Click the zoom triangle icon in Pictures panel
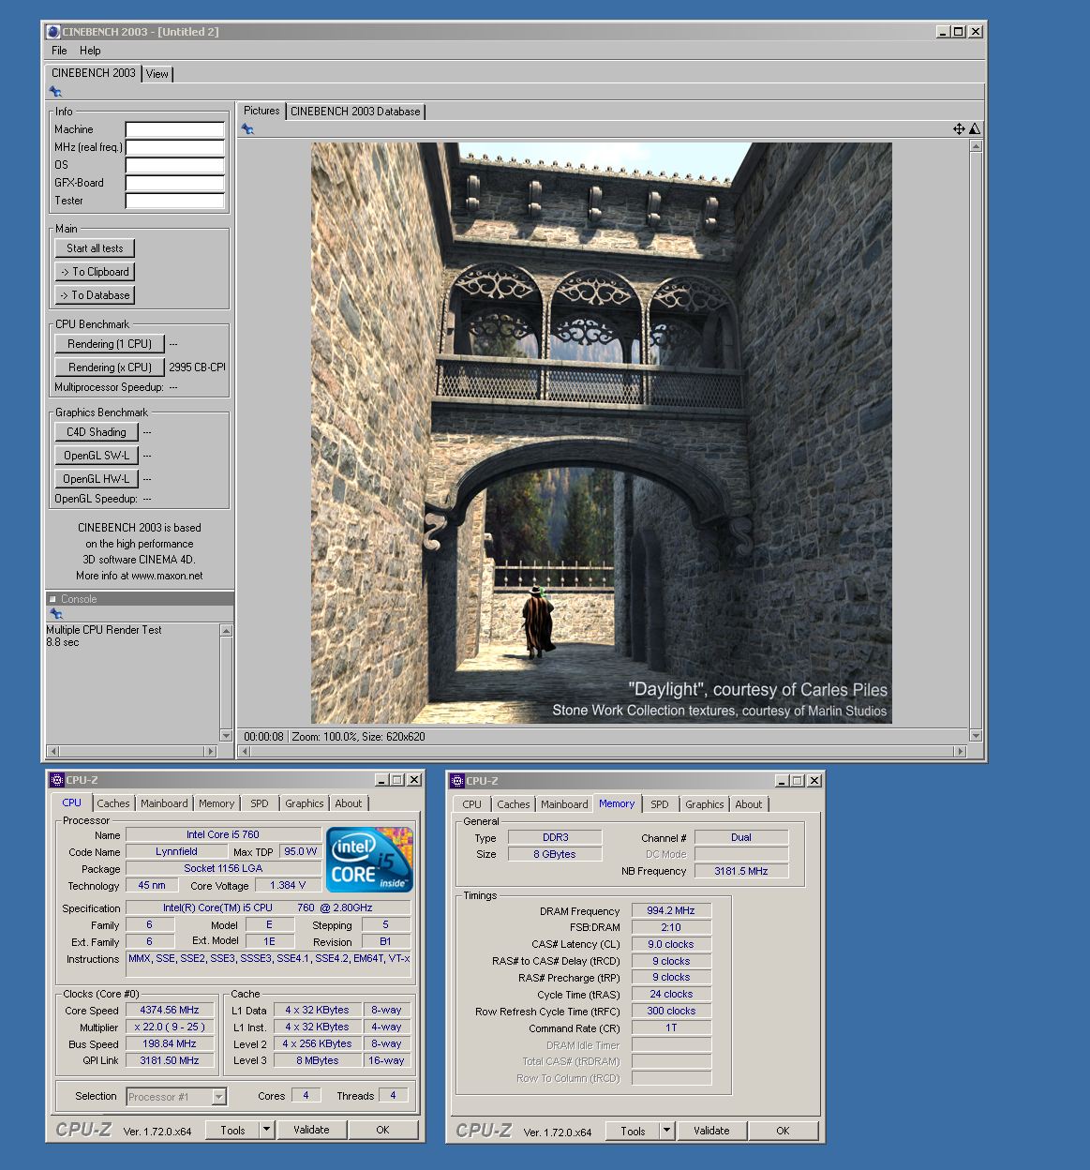This screenshot has width=1090, height=1170. [x=975, y=129]
